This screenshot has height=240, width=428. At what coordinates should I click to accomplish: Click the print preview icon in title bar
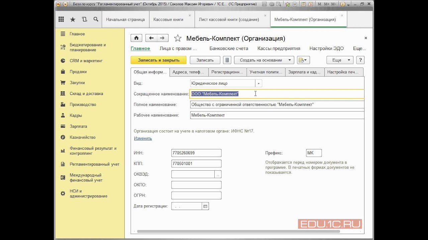[x=279, y=4]
